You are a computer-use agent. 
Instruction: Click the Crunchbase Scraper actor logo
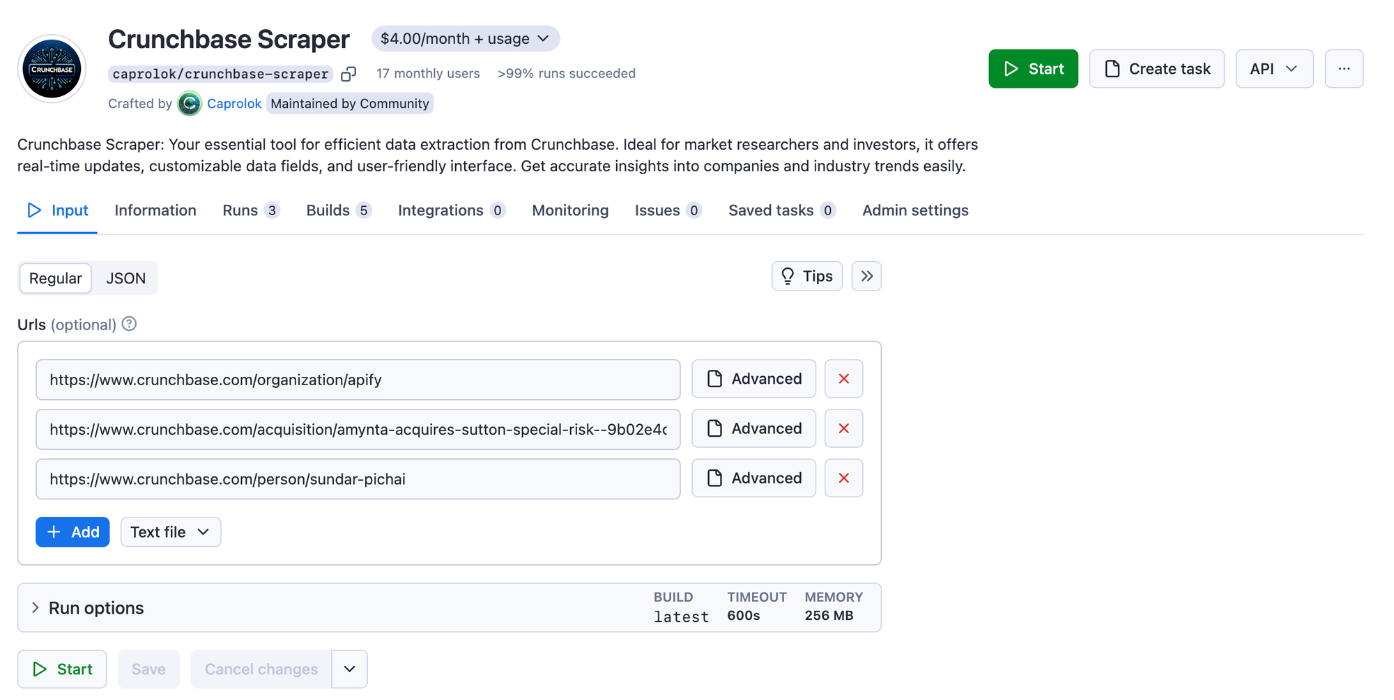click(x=52, y=68)
